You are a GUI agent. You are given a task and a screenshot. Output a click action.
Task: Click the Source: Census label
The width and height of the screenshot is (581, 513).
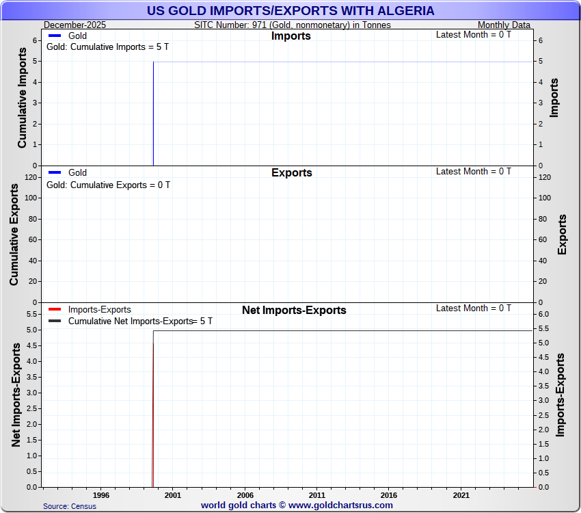pyautogui.click(x=70, y=506)
